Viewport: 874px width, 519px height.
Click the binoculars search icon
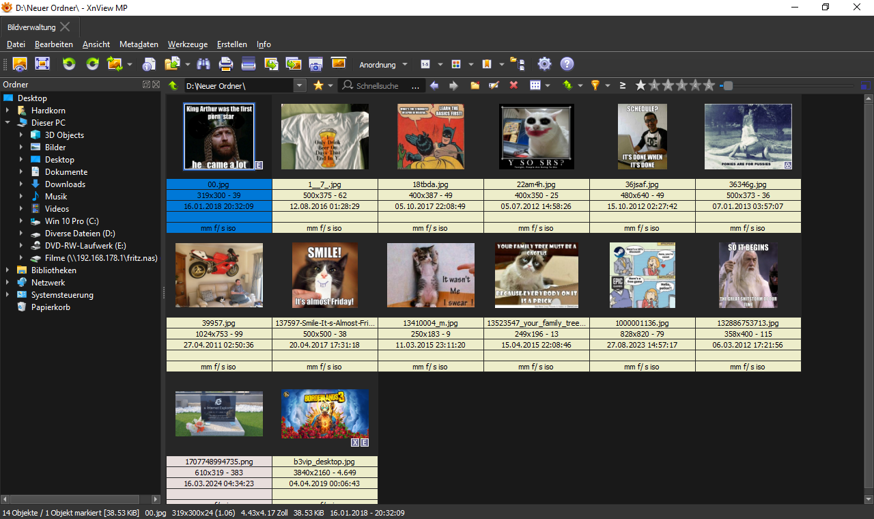click(x=203, y=64)
